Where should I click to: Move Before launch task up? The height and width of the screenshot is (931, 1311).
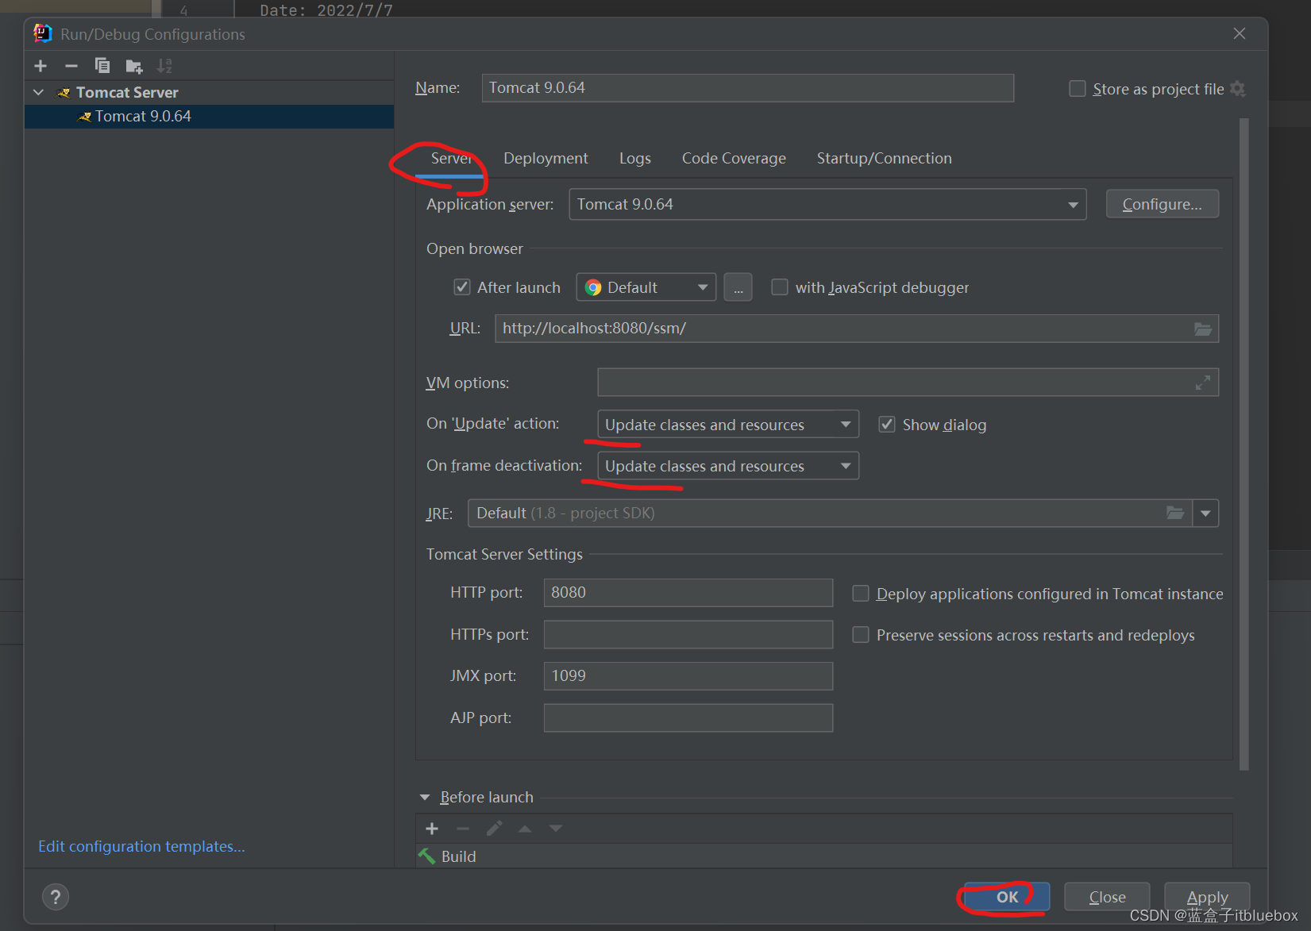pos(525,829)
